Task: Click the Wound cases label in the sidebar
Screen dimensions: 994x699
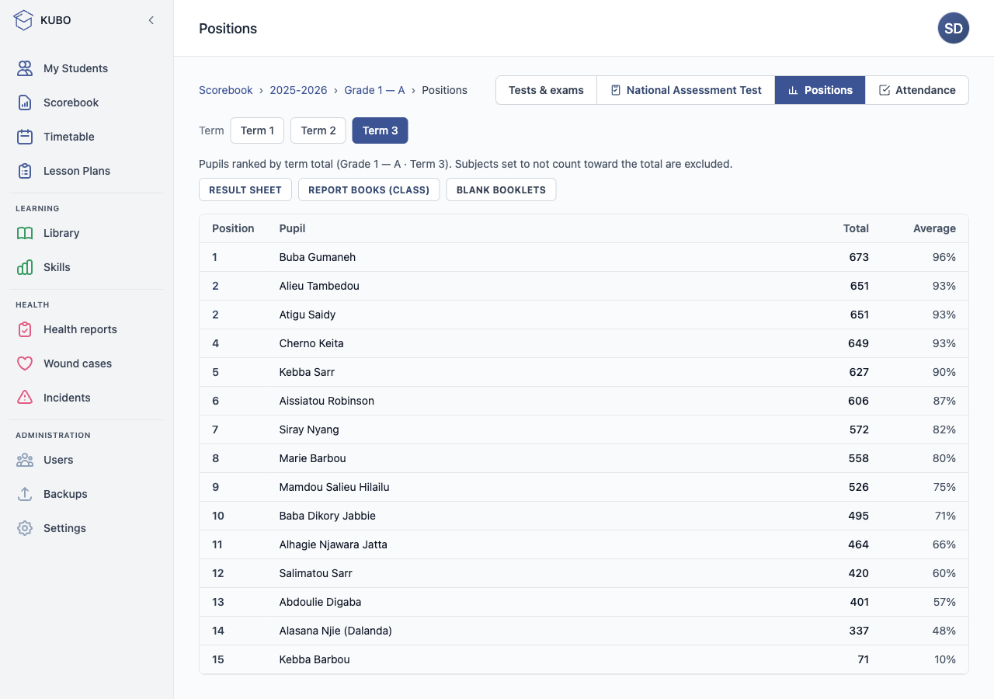Action: pos(78,363)
